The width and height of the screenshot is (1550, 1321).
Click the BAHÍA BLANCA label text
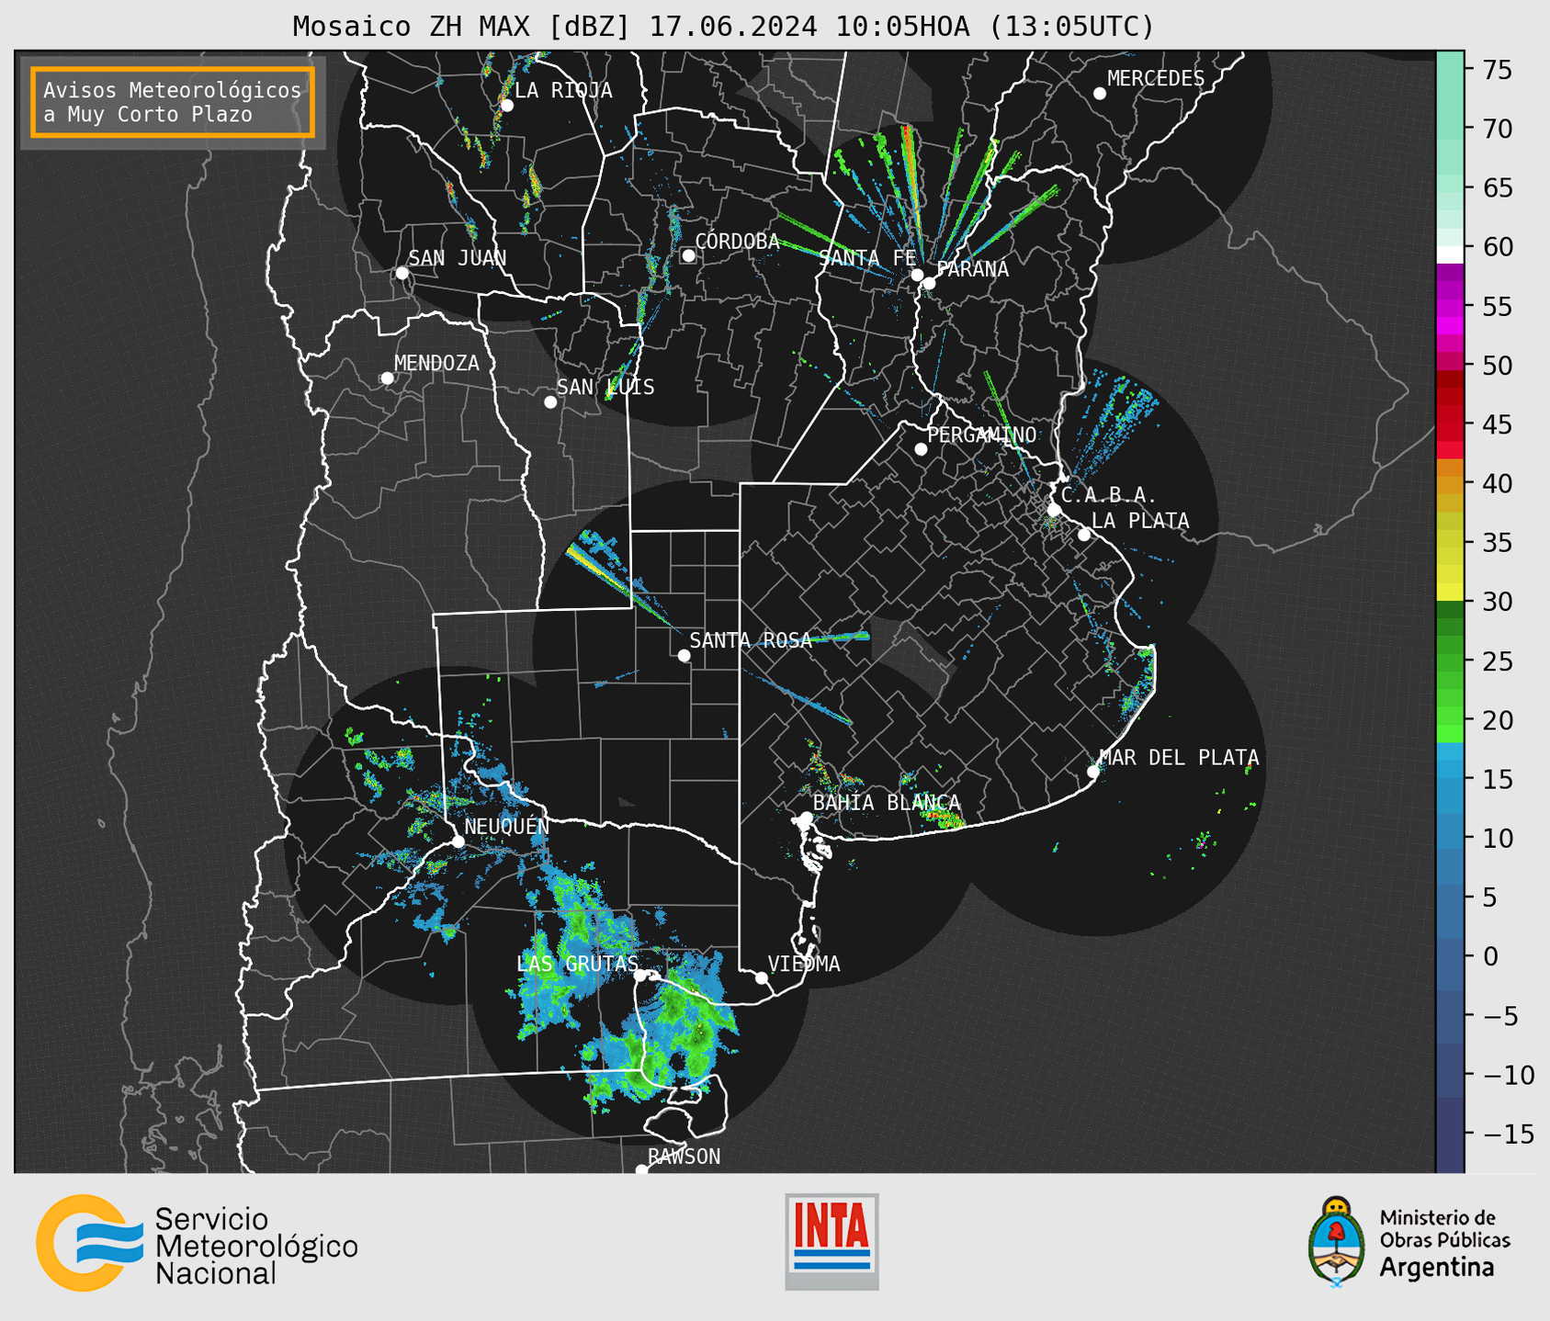coord(887,802)
